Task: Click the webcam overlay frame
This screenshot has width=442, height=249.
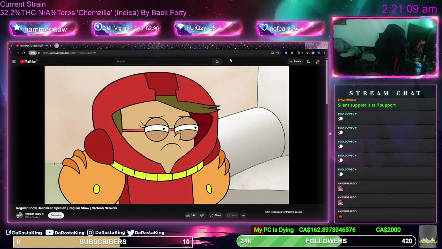Action: [385, 47]
